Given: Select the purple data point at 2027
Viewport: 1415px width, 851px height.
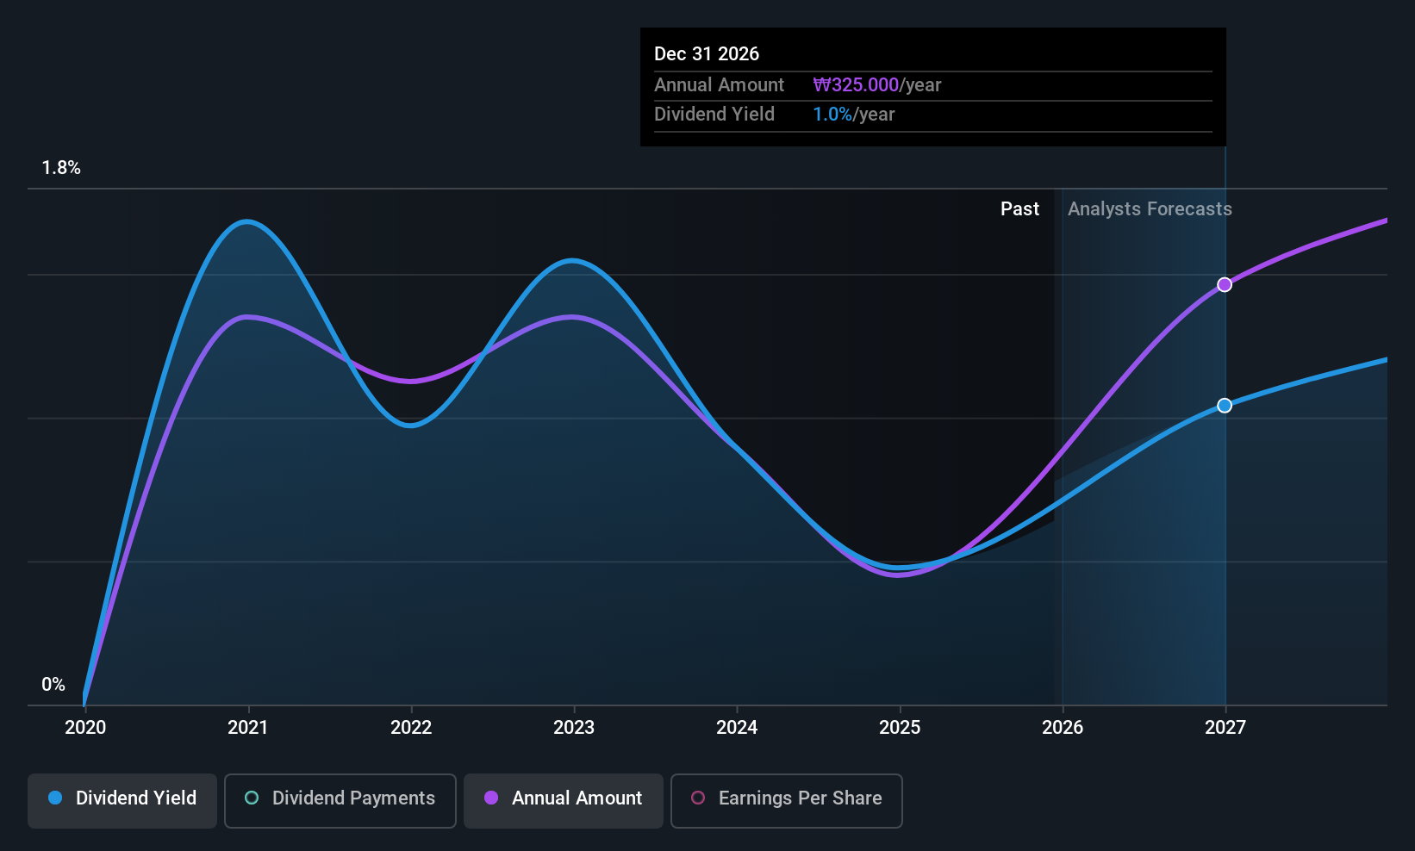Looking at the screenshot, I should tap(1225, 284).
